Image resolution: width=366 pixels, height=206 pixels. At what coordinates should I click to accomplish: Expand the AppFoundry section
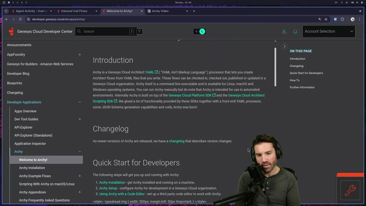click(79, 54)
